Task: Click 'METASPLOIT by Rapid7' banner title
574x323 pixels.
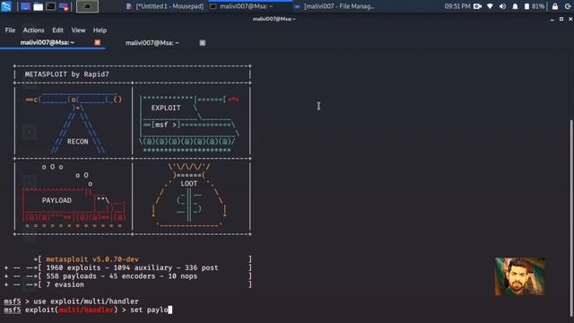Action: tap(67, 74)
